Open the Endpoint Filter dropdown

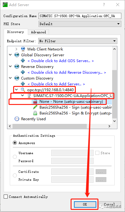(x=78, y=41)
